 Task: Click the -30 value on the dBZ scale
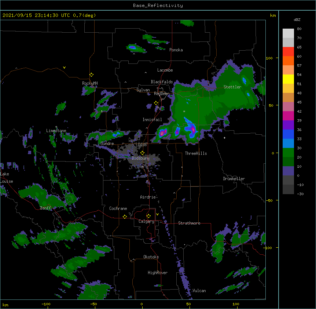300,194
